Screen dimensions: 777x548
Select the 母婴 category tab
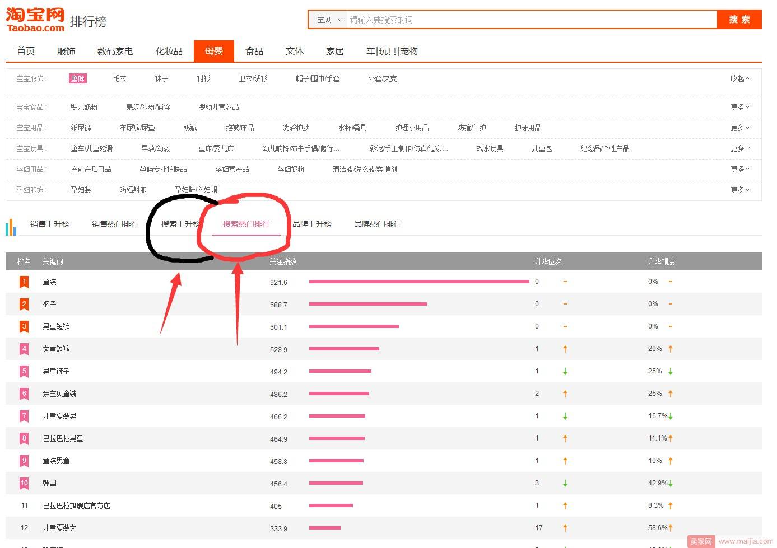[x=214, y=51]
